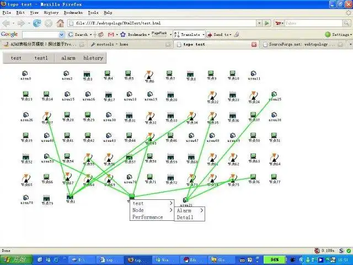
Task: Select the area11 node icon
Action: pos(254,73)
